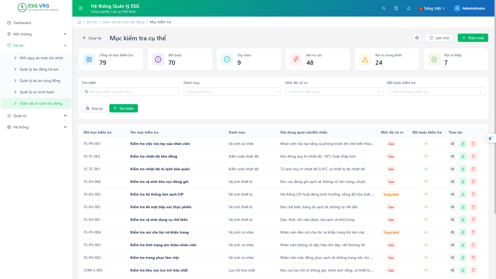Viewport: 496px width, 279px height.
Task: Open the table settings gear icon
Action: 417,38
